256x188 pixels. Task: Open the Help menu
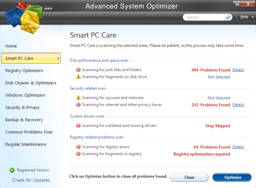tap(244, 17)
